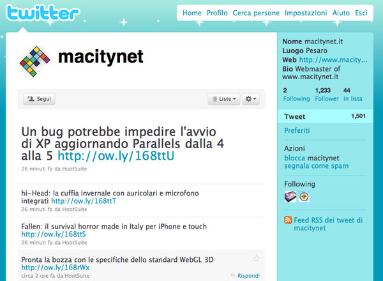Open the link http://ow.ly/168ttU
The image size is (383, 281).
[x=116, y=156]
